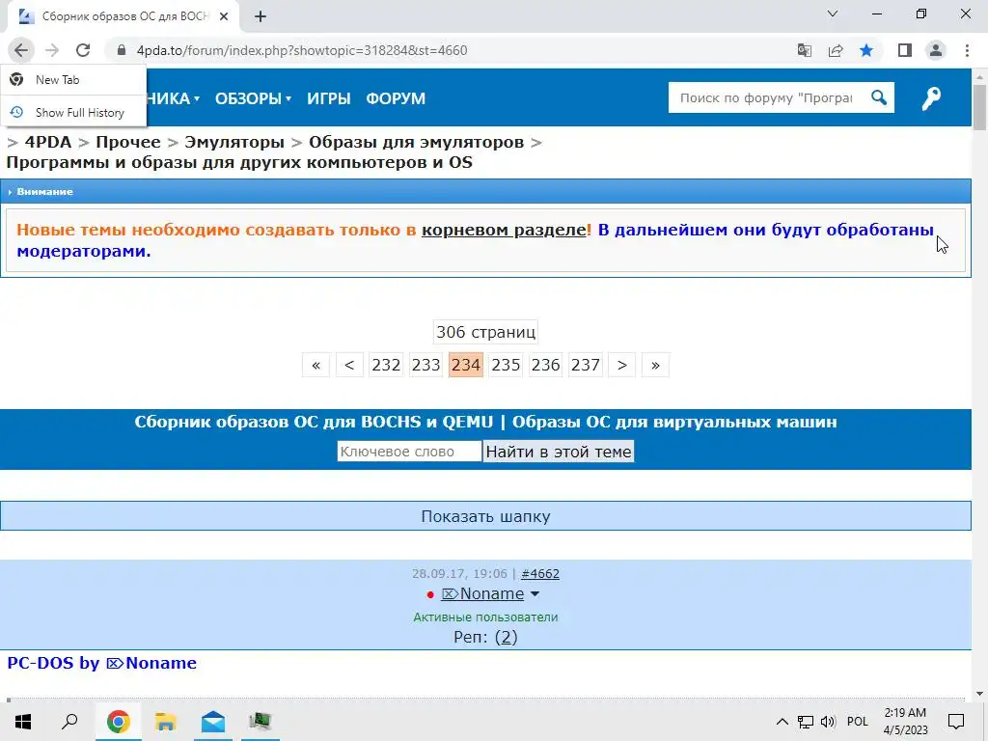The height and width of the screenshot is (741, 988).
Task: Open the browser side panel icon
Action: tap(905, 50)
